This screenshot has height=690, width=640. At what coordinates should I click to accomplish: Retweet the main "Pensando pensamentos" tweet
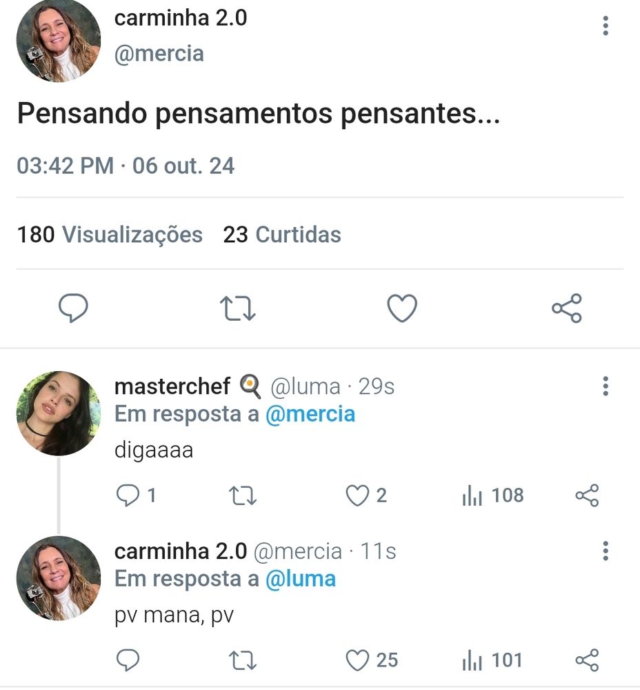(238, 308)
